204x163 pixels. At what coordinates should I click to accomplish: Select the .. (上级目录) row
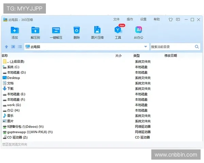click(102, 61)
